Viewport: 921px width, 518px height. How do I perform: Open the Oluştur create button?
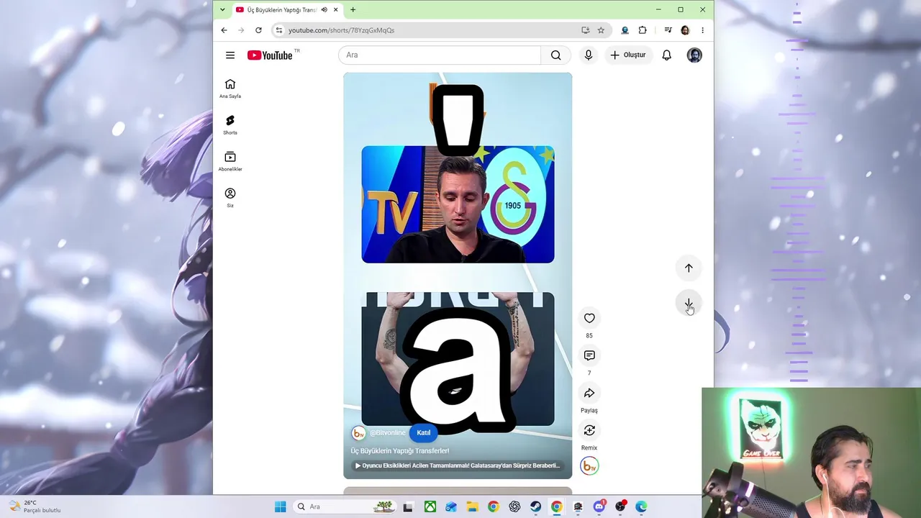coord(628,55)
